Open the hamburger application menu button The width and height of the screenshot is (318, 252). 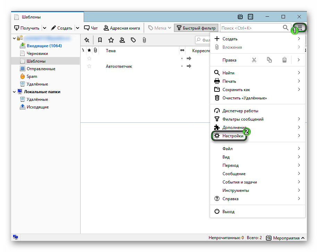(300, 28)
